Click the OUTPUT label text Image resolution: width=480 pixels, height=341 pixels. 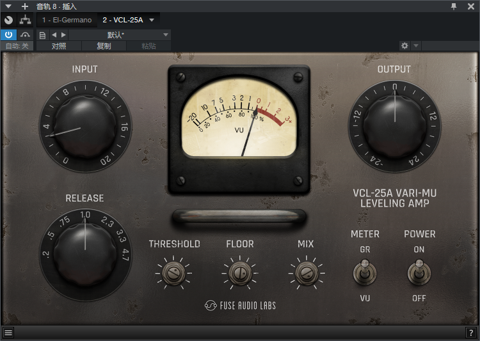click(394, 69)
